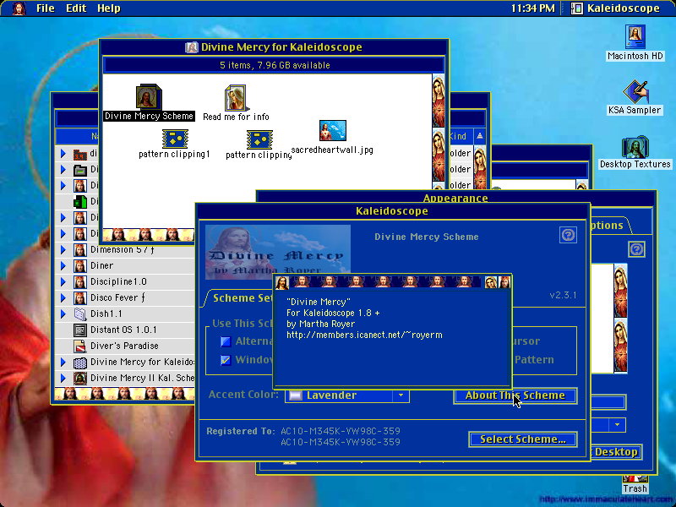Expand Divine Mercy II Kal. Scheme triangle
This screenshot has width=676, height=507.
pos(63,378)
